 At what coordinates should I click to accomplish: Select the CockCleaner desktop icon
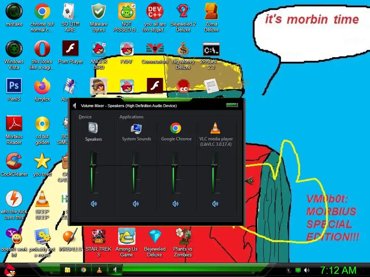coord(14,164)
